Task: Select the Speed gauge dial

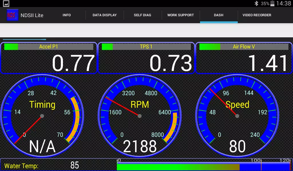Action: pyautogui.click(x=237, y=116)
